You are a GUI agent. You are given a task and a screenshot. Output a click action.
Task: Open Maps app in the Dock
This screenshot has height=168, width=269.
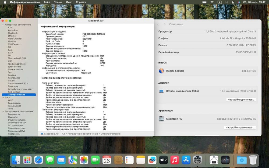[73, 160]
